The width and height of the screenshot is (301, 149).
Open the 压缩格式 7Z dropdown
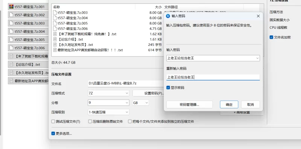coord(108,93)
